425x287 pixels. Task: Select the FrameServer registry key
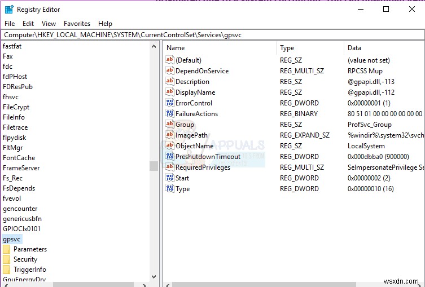pyautogui.click(x=21, y=168)
